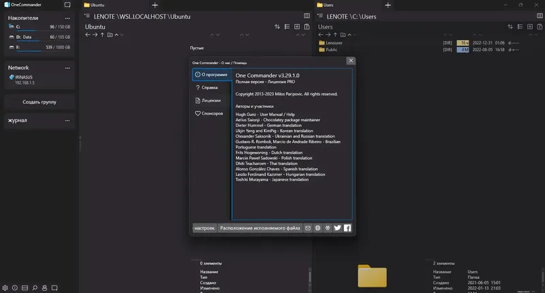Click the bug-shaped icon in About dialog
The height and width of the screenshot is (293, 545).
tap(328, 228)
